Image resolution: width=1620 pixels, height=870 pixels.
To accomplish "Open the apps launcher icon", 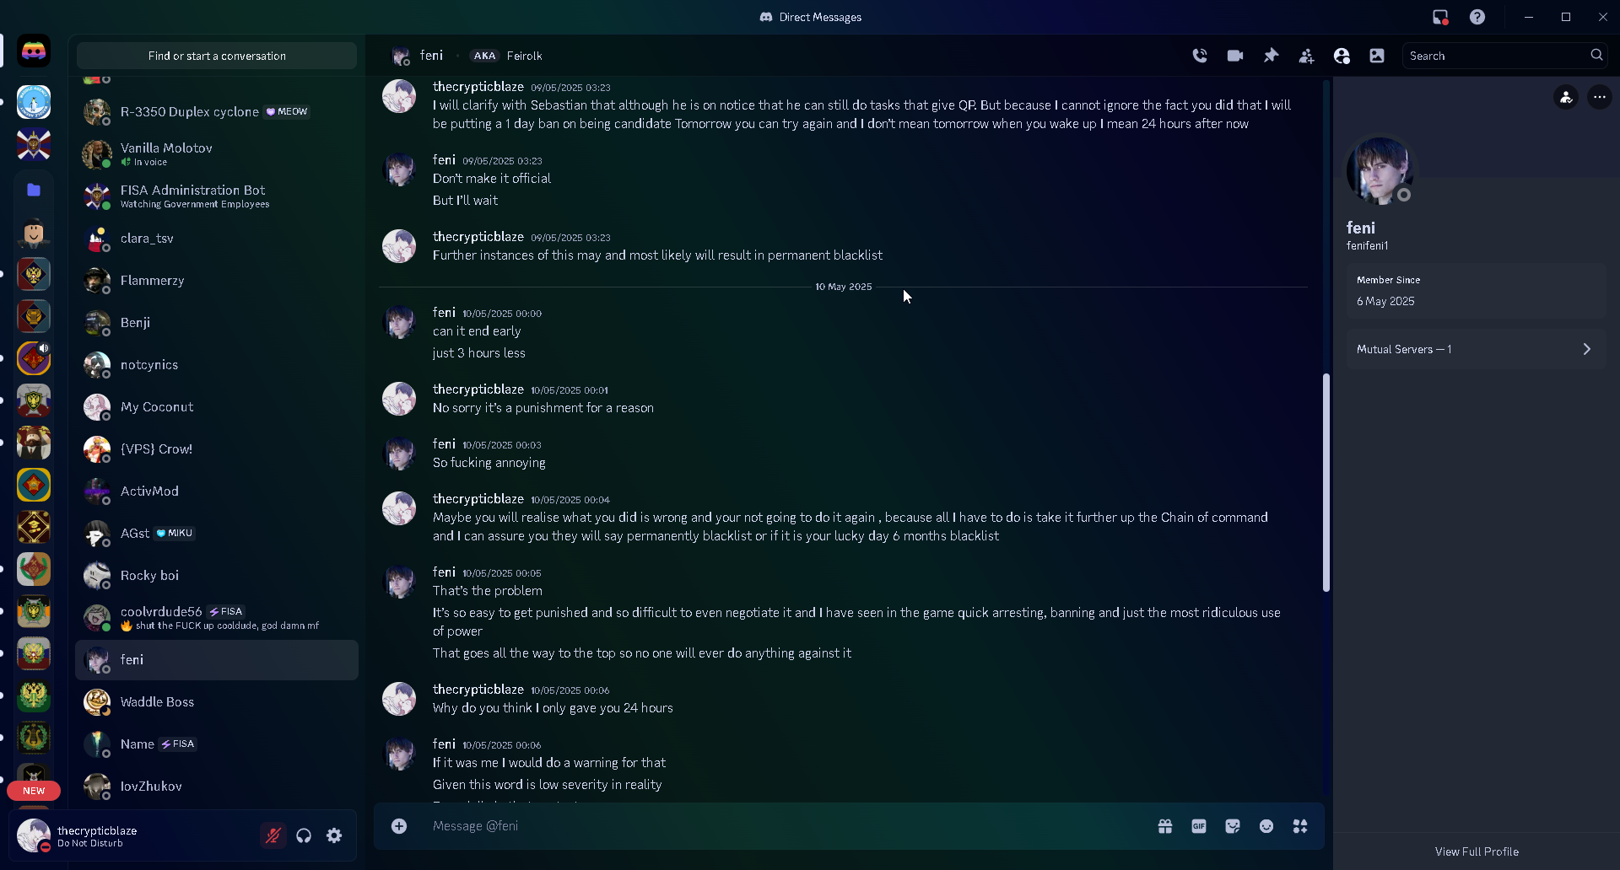I will (1300, 826).
